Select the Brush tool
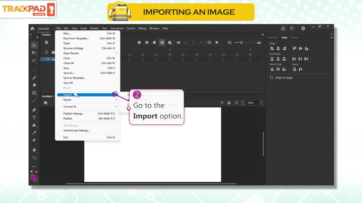 pos(34,77)
